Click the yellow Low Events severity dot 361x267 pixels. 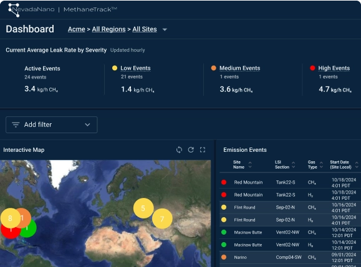115,68
